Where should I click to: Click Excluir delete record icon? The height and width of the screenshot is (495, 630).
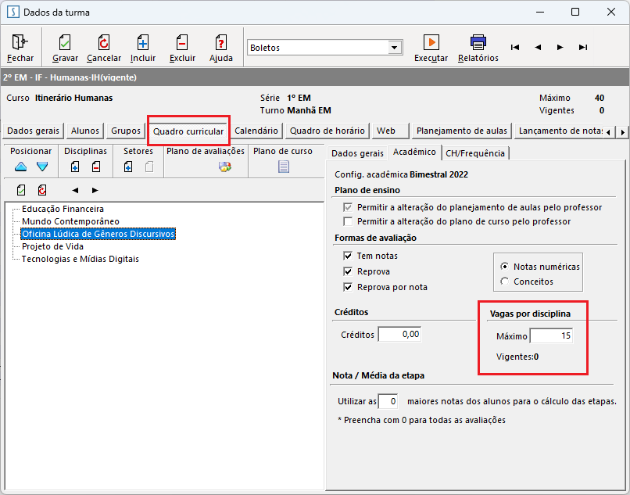click(x=182, y=41)
